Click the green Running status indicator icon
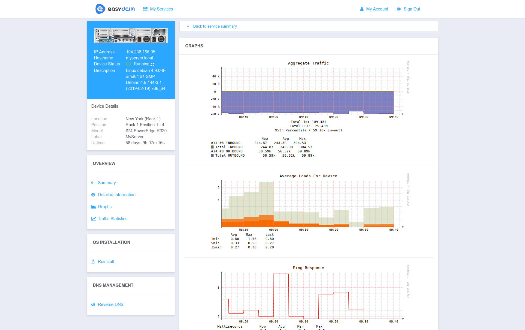 click(128, 64)
